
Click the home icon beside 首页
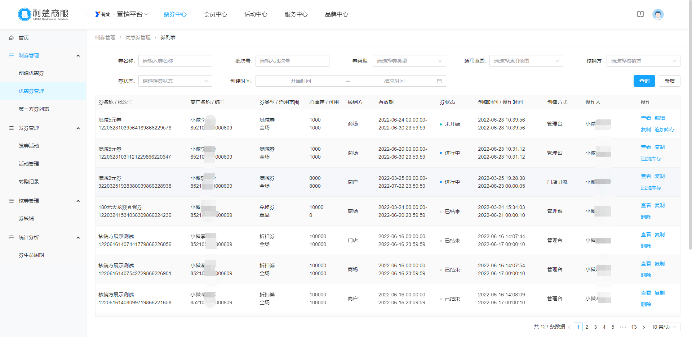pyautogui.click(x=11, y=38)
